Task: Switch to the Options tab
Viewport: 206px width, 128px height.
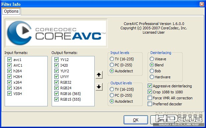Action: pos(11,11)
